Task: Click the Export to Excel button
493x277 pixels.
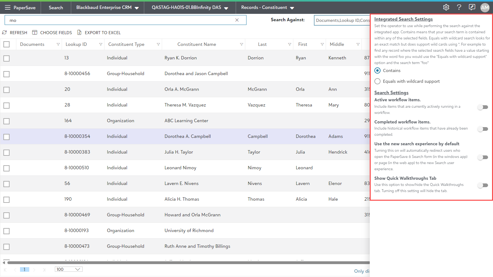Action: (x=99, y=33)
